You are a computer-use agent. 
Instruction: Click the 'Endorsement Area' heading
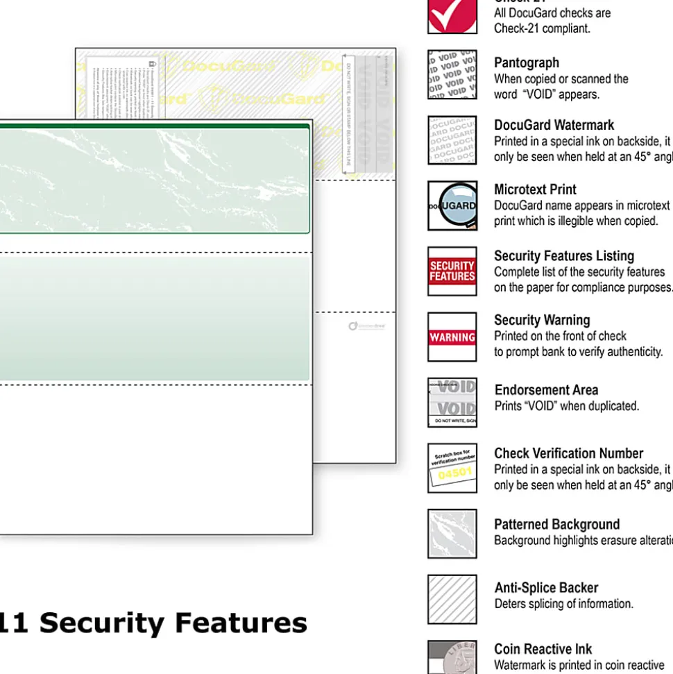546,390
